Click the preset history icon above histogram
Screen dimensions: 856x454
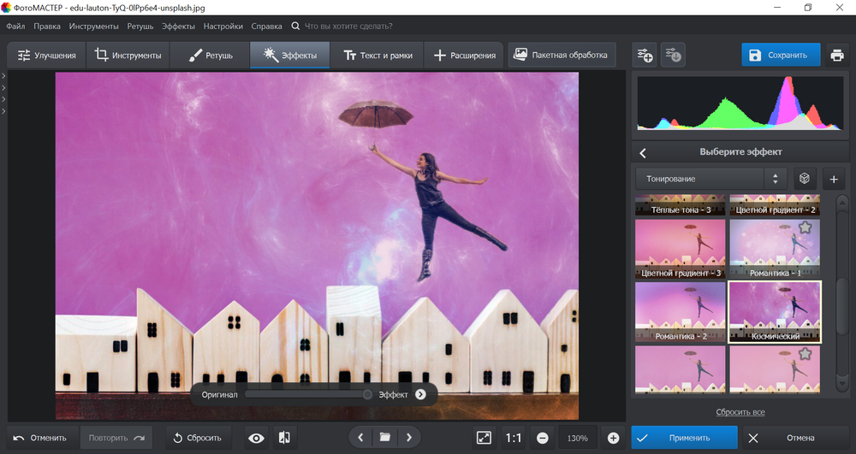click(x=674, y=56)
